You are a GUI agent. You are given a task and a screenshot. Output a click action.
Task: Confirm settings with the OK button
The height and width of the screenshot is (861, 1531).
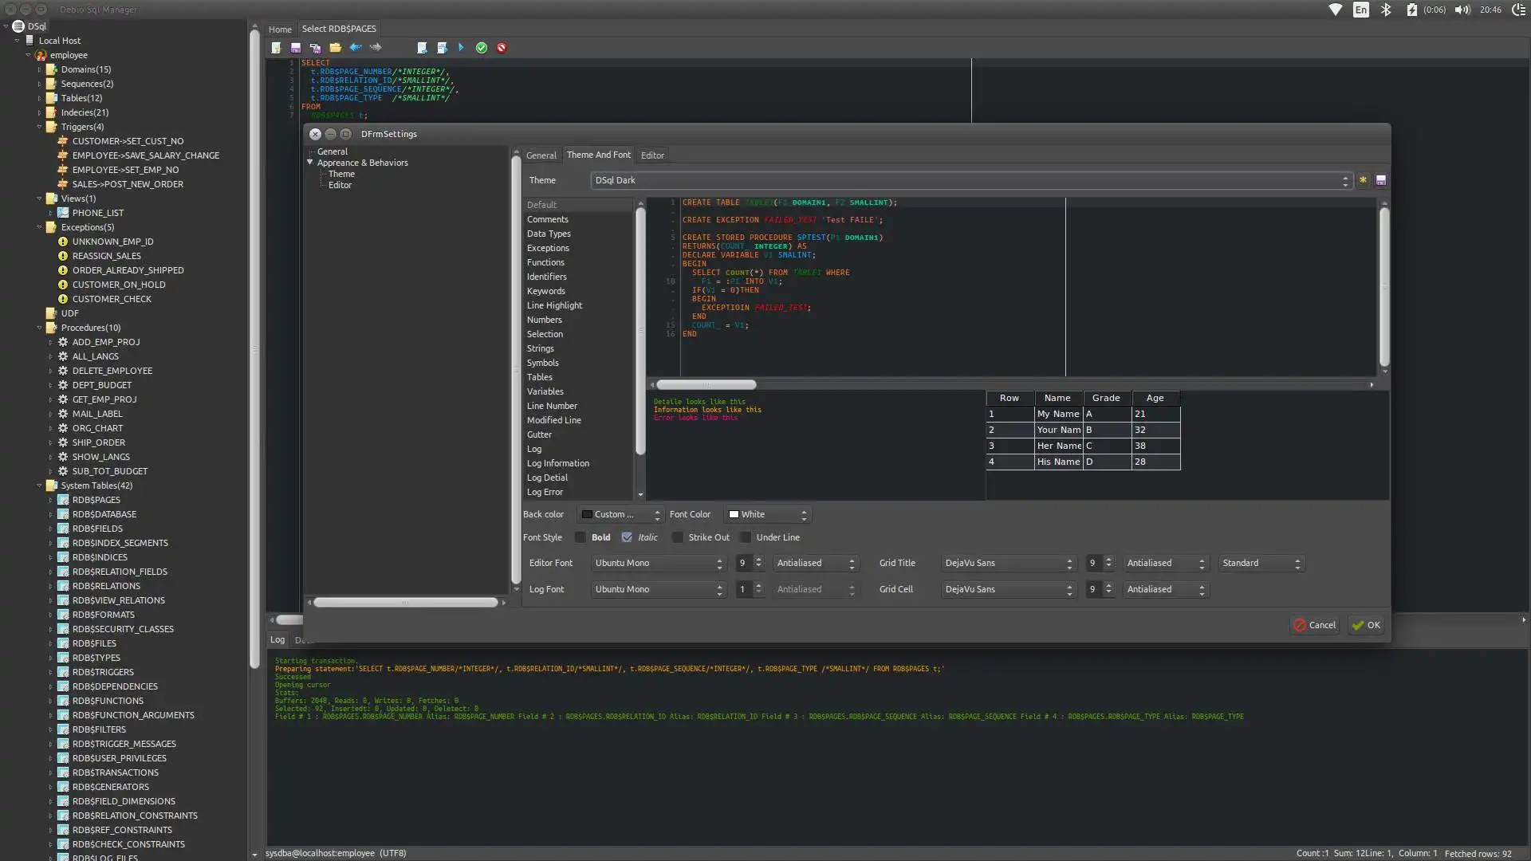1366,625
